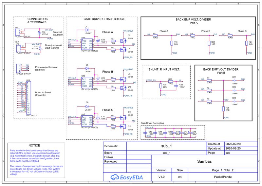Click the C30 1000uF capacitor symbol
The image size is (262, 186).
40,34
